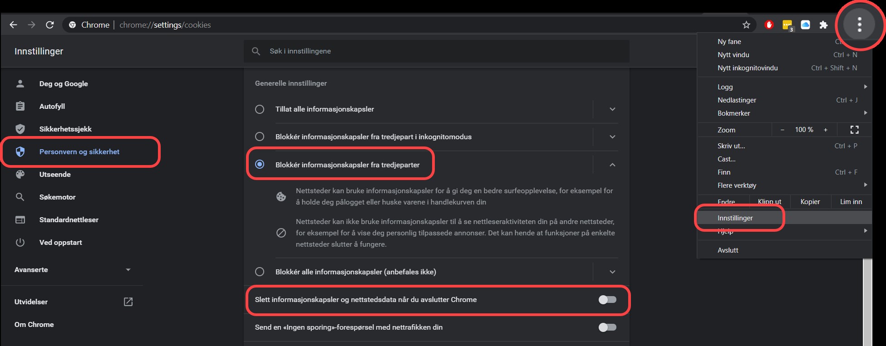Image resolution: width=886 pixels, height=346 pixels.
Task: Enter fullscreen from the Zoom row
Action: pos(854,130)
